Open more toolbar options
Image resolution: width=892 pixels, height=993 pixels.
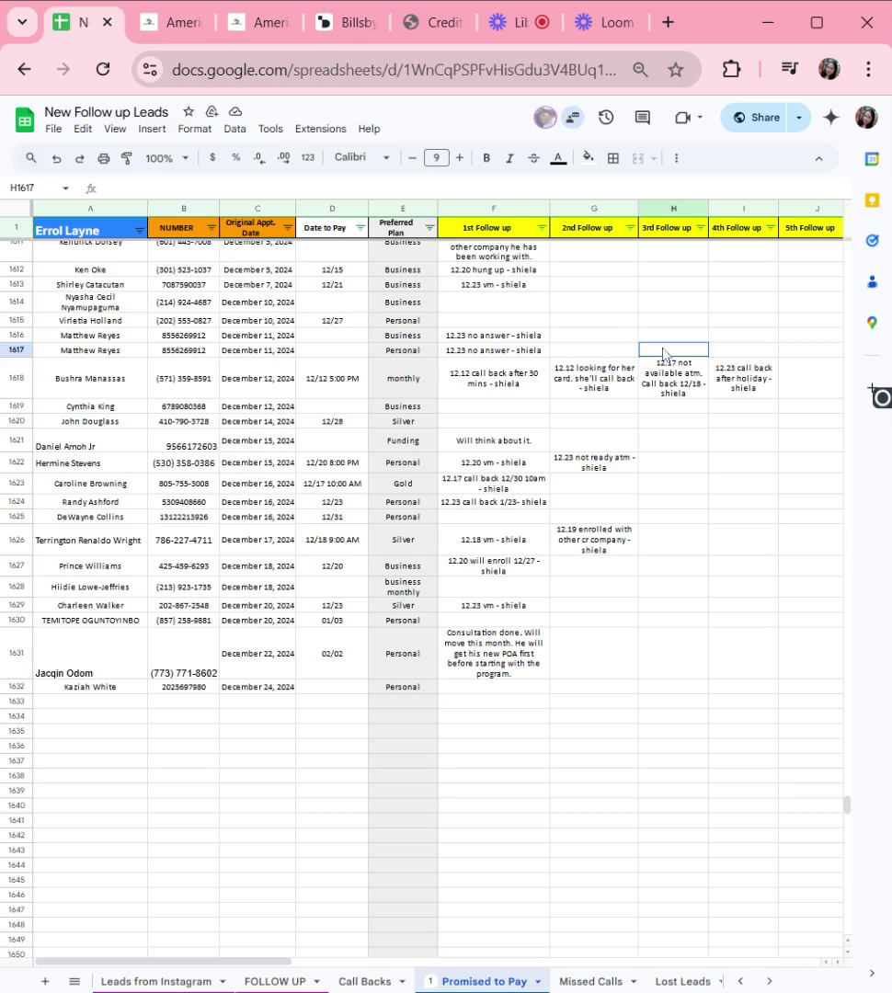[676, 158]
